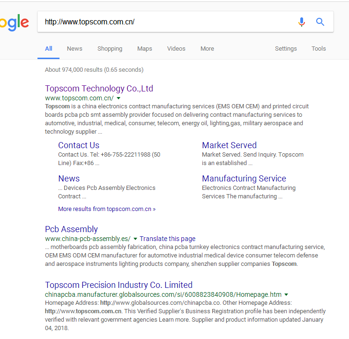Click the www.china-pcb-assembly.es/ green URL
This screenshot has width=349, height=339.
[88, 239]
